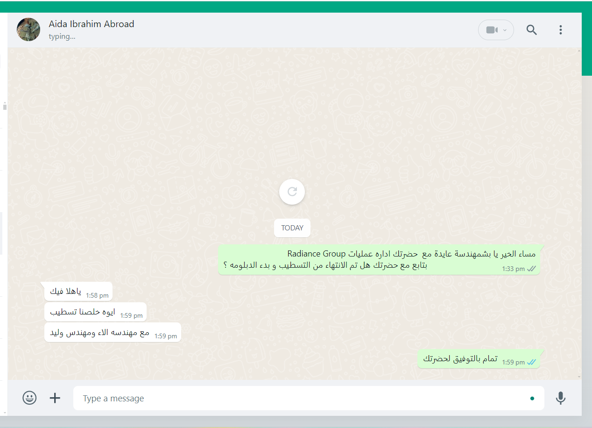Click double-check ticks on the 1:33 pm message

[x=531, y=269]
